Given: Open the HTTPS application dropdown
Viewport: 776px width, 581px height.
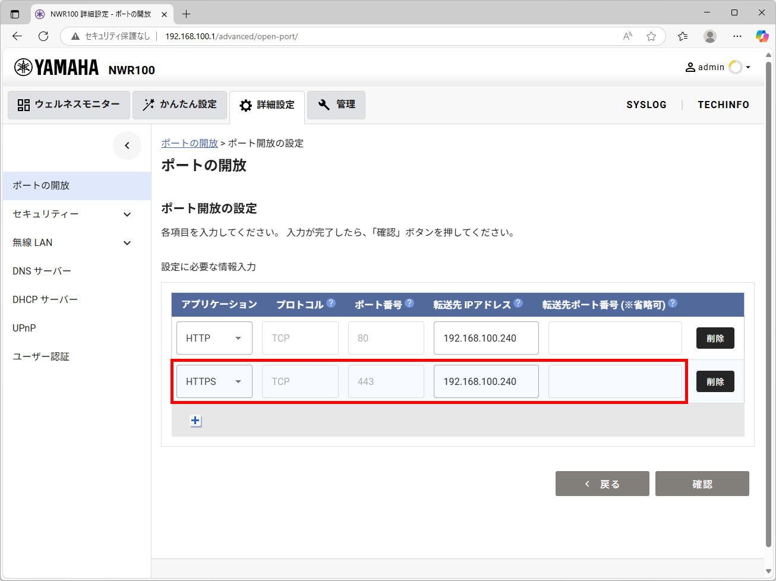Looking at the screenshot, I should [214, 381].
